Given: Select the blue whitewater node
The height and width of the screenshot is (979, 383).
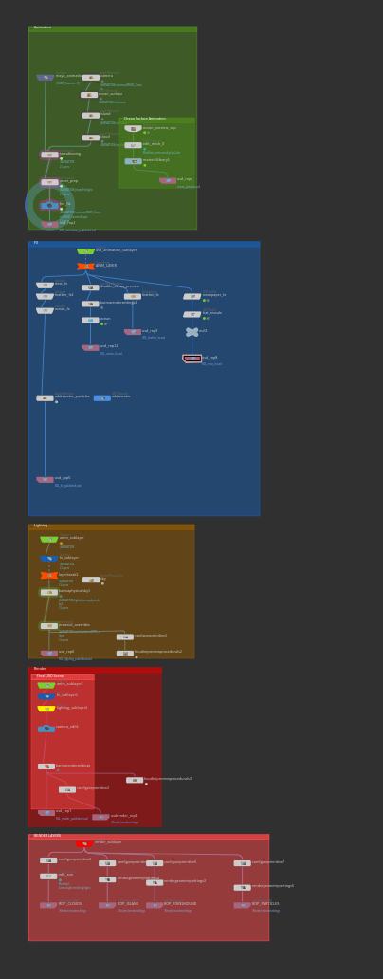Looking at the screenshot, I should [102, 397].
